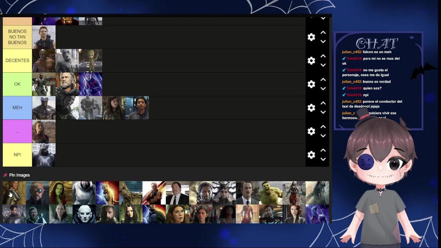Move the '...' row down with arrow
441x248 pixels.
323,136
